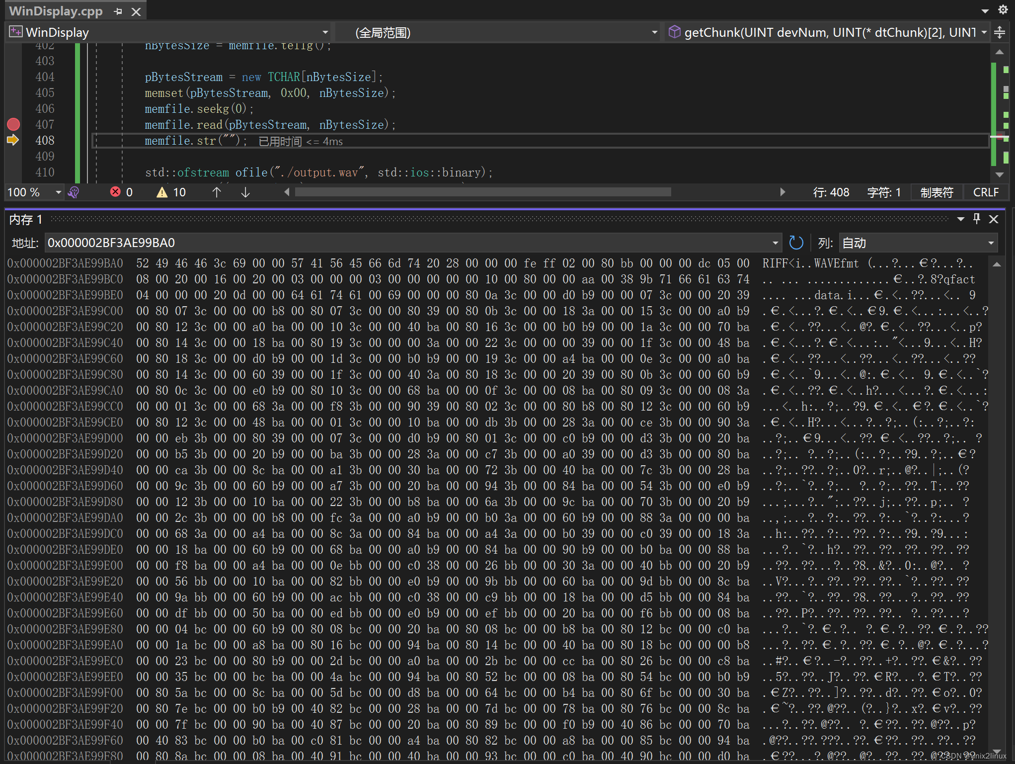The width and height of the screenshot is (1015, 764).
Task: Click the memory address input field
Action: (407, 243)
